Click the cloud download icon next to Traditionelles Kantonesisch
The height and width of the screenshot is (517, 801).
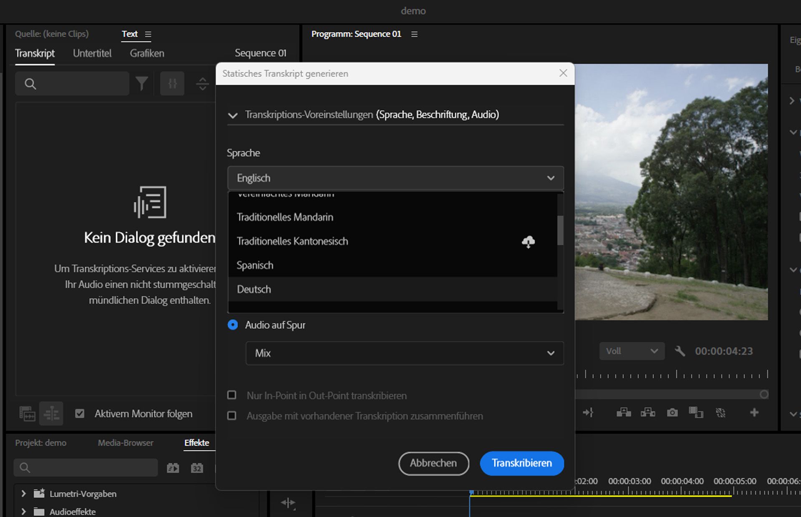pyautogui.click(x=528, y=242)
